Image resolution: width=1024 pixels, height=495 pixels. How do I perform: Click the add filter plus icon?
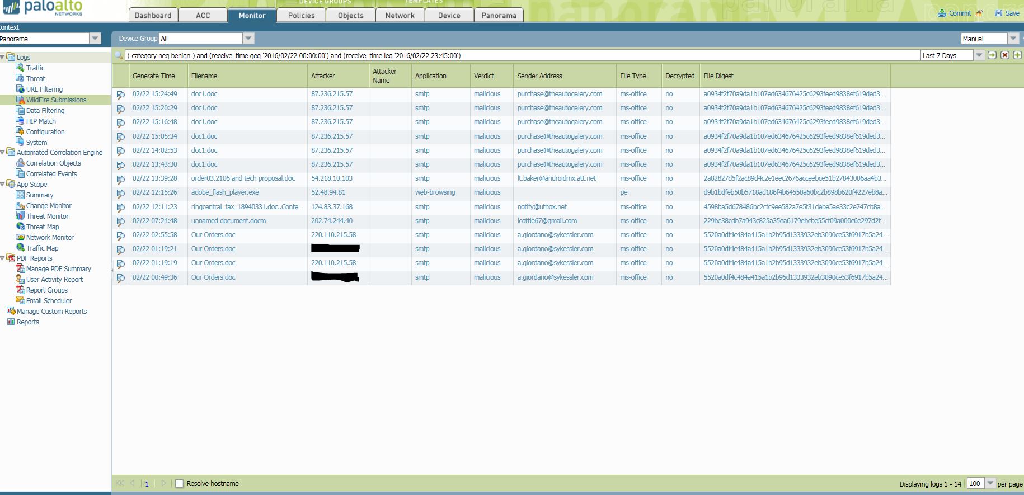[x=1017, y=55]
